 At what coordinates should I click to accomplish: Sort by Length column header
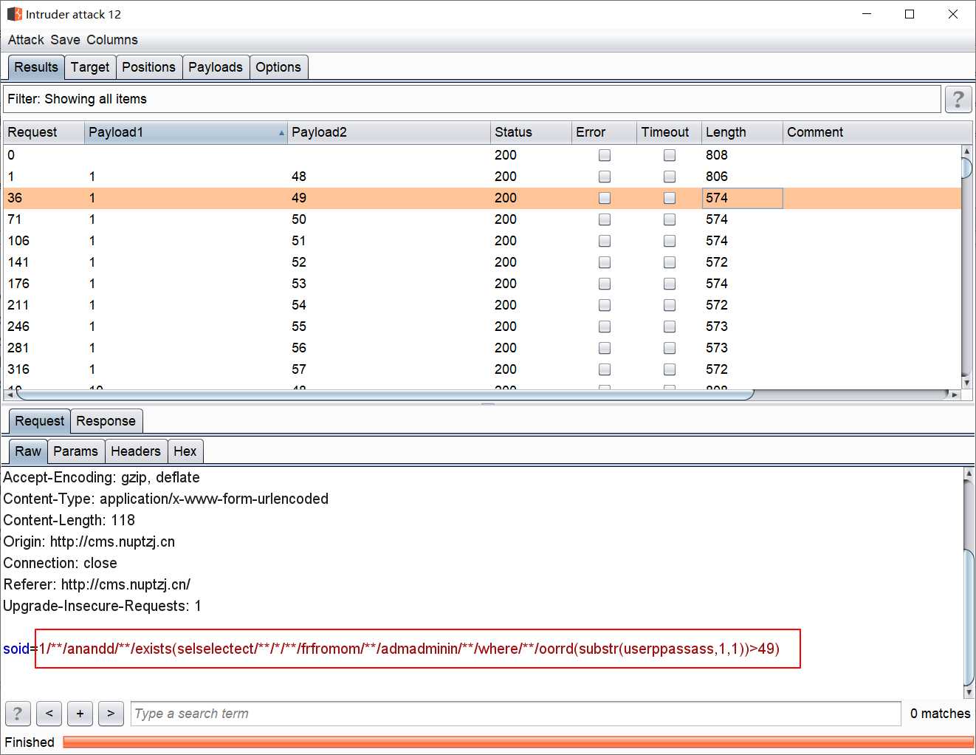(x=742, y=132)
